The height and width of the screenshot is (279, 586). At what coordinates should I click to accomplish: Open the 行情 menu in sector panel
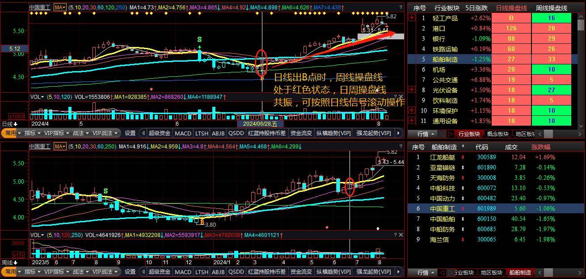click(426, 134)
